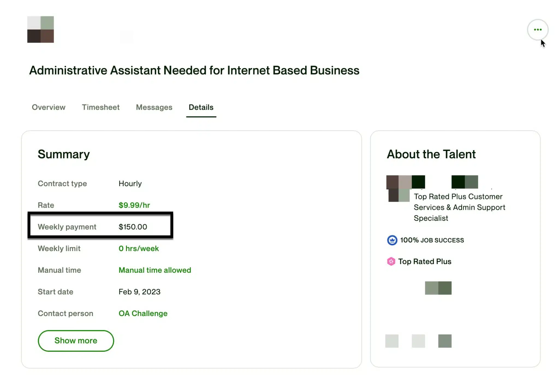559x375 pixels.
Task: Open the Timesheet tab
Action: coord(100,107)
